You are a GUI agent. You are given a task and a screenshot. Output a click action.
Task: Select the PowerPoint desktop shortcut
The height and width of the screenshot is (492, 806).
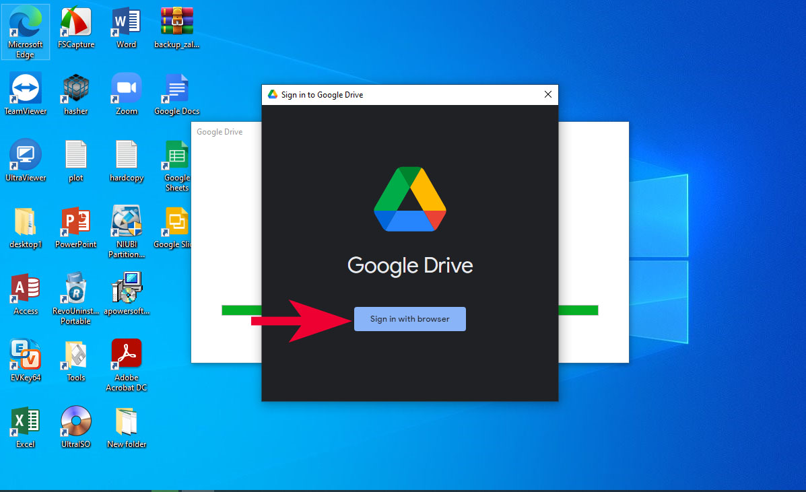(76, 227)
